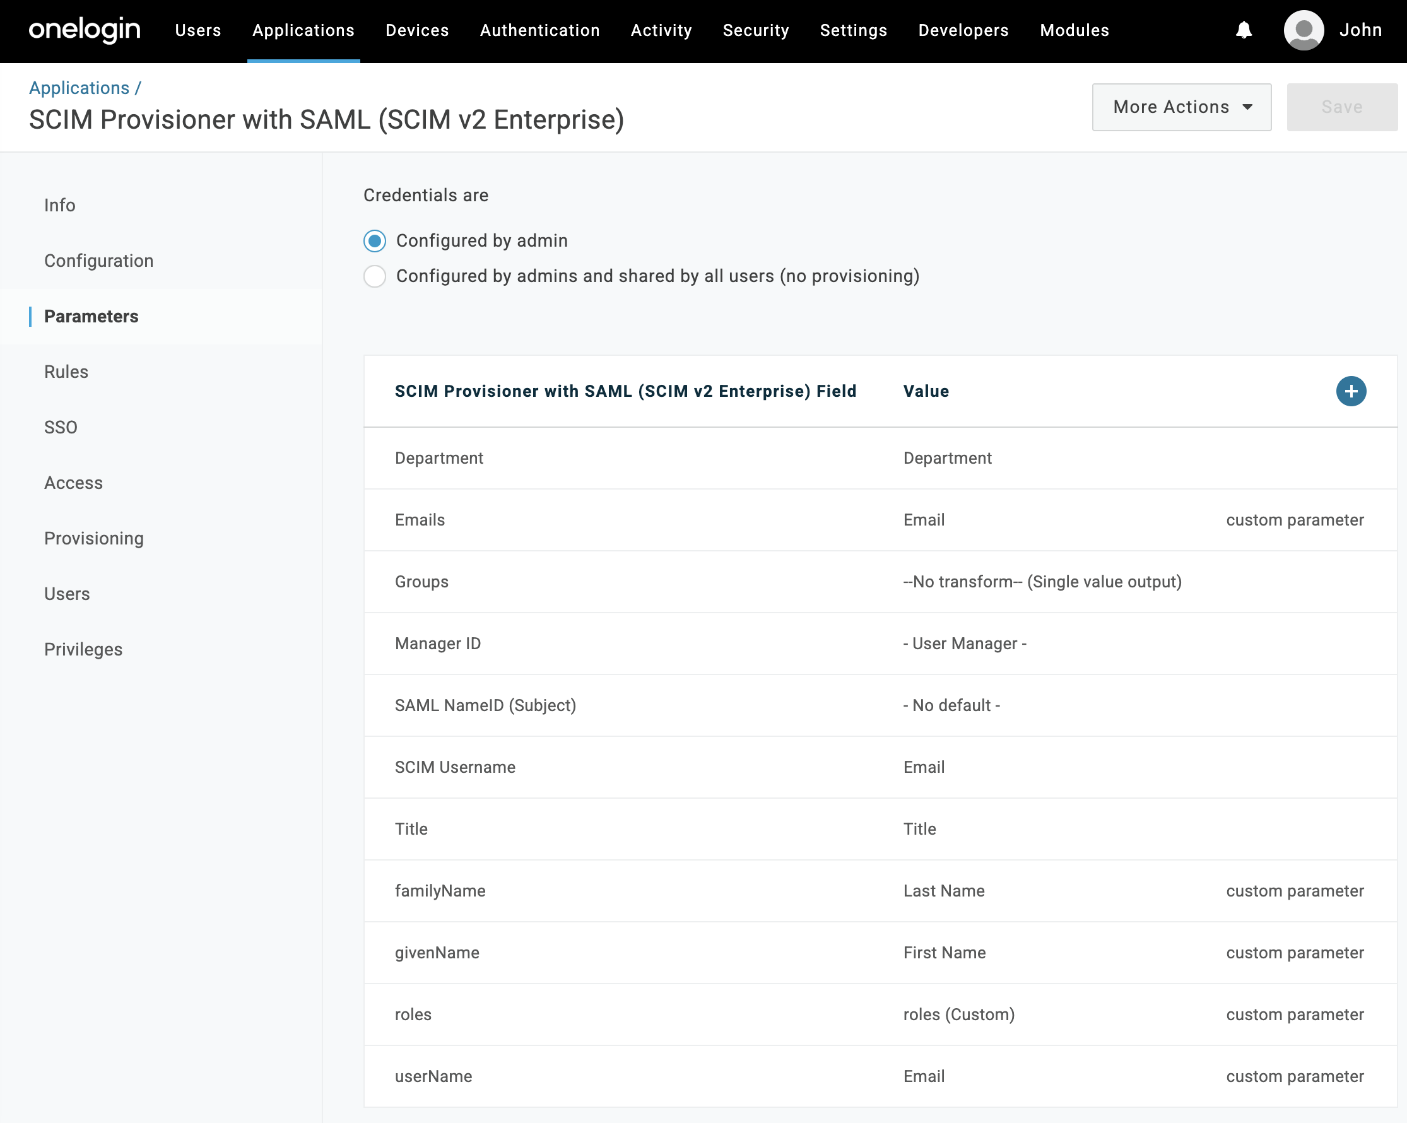Switch to the Provisioning side tab
Screen dimensions: 1407x1123
pos(94,538)
